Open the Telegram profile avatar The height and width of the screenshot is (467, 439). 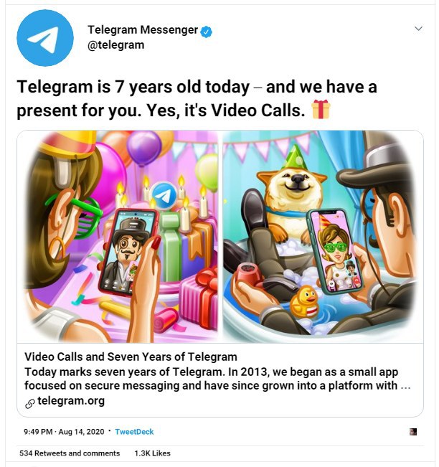click(x=45, y=38)
